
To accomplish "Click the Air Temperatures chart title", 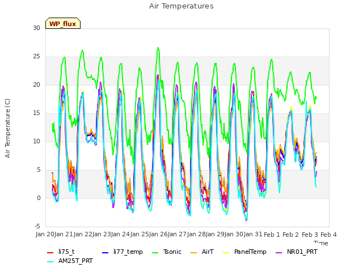I will (181, 6).
